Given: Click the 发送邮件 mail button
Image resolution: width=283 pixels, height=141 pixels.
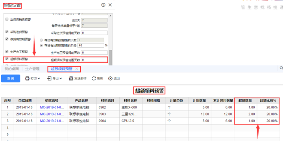Looking at the screenshot, I should coord(78,78).
